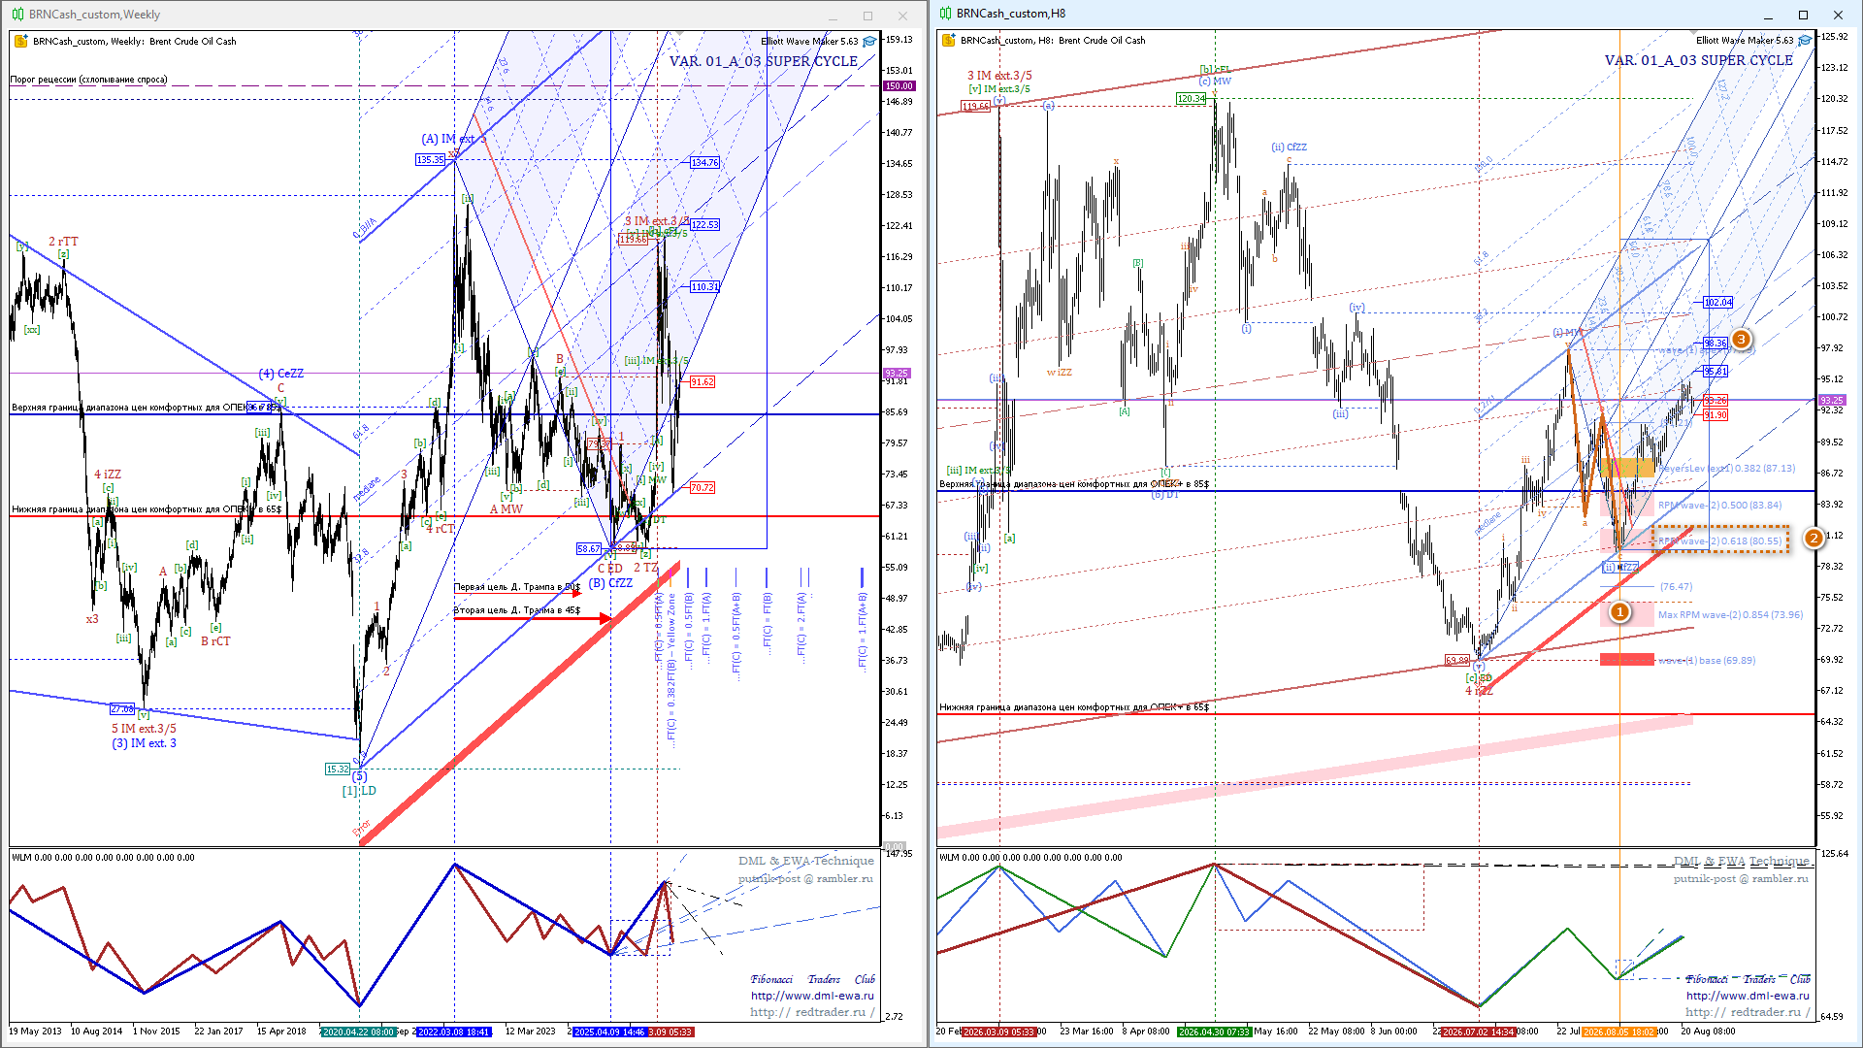Close the BRNCash Weekly chart window
The width and height of the screenshot is (1863, 1048).
coord(902,16)
